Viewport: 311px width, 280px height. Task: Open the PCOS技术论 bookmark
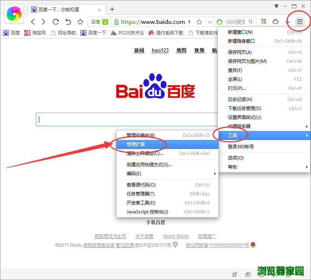(x=127, y=33)
